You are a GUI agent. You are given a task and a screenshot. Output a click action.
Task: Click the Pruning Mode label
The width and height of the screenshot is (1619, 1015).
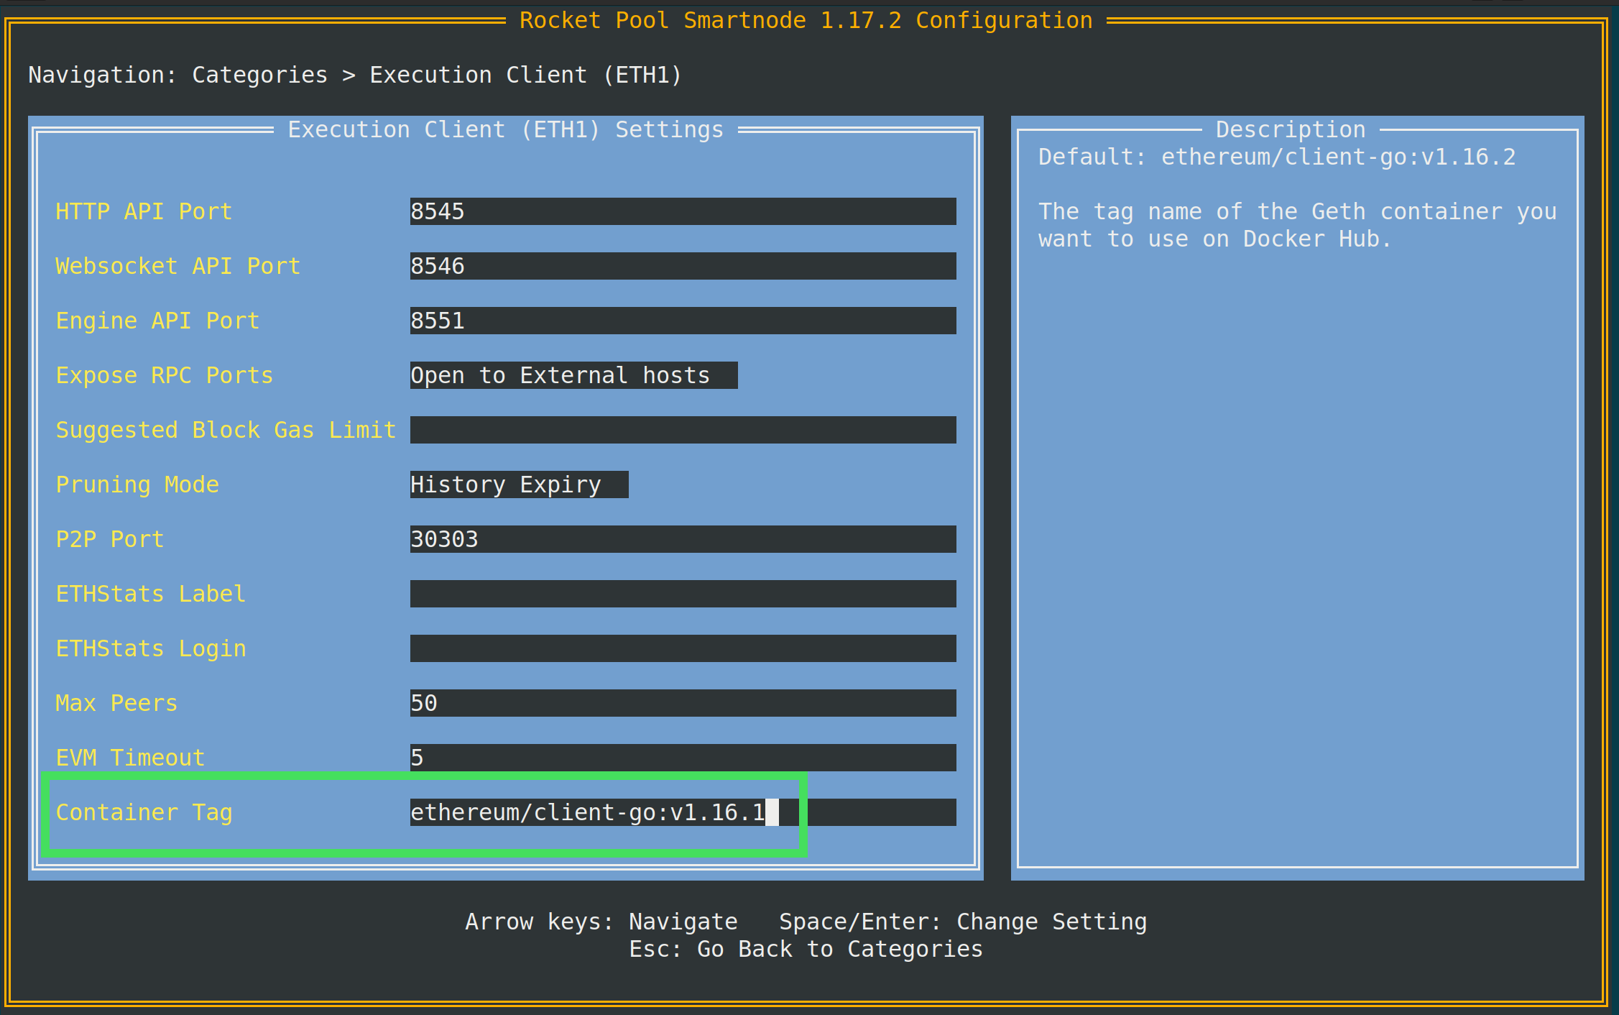coord(137,484)
